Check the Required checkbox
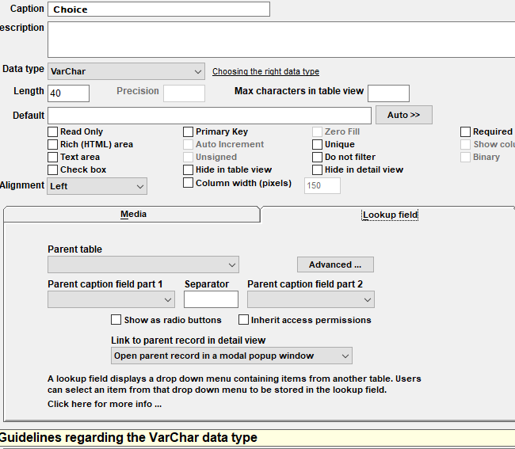Image resolution: width=515 pixels, height=449 pixels. pyautogui.click(x=465, y=131)
